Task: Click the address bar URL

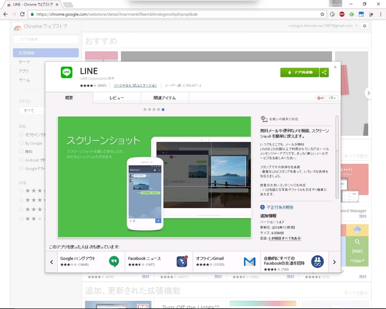Action: [117, 14]
